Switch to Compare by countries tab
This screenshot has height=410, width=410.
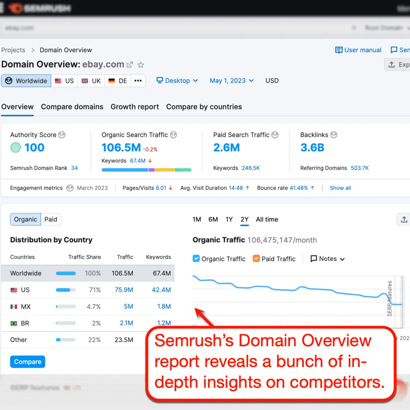(204, 107)
